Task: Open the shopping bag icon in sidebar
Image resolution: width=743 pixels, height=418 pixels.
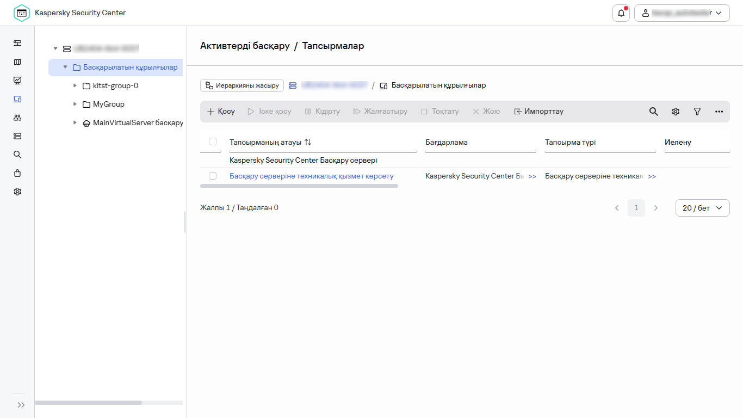Action: [x=17, y=173]
